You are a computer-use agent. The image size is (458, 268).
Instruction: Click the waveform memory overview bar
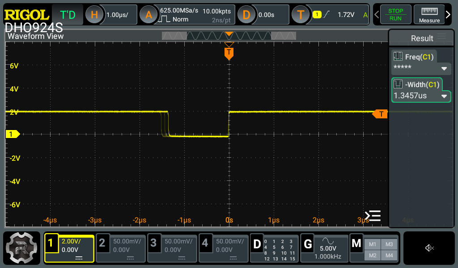click(229, 36)
